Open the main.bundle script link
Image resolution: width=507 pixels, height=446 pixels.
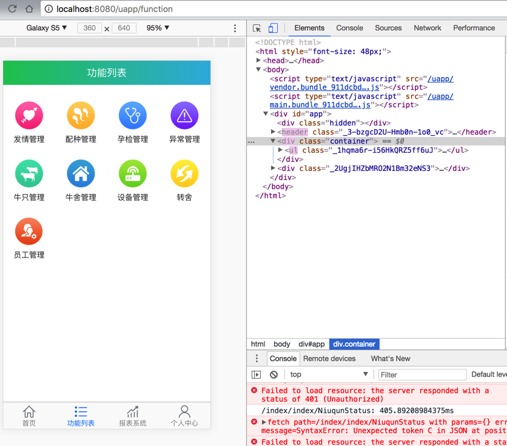point(320,105)
